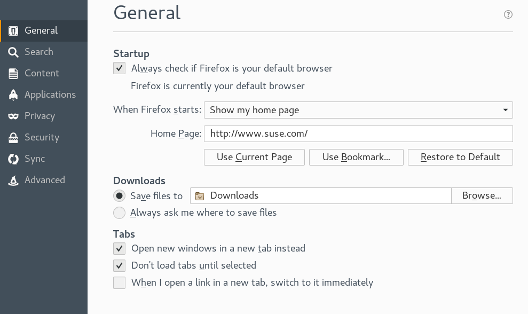
Task: Disable Open new windows in a new tab
Action: pos(119,248)
